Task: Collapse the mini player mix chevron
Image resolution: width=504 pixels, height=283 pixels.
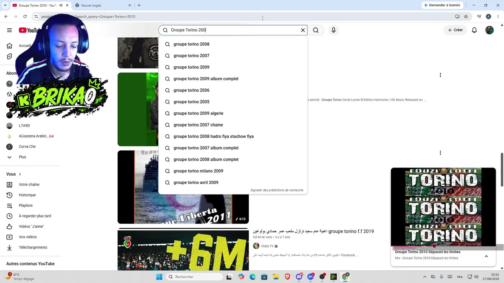Action: pyautogui.click(x=486, y=256)
